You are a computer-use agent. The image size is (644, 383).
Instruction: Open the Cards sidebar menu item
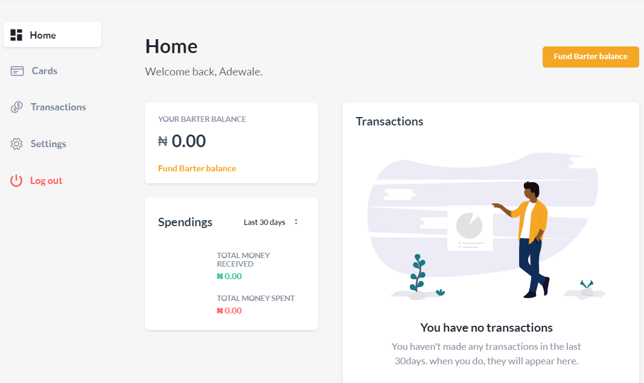tap(44, 71)
